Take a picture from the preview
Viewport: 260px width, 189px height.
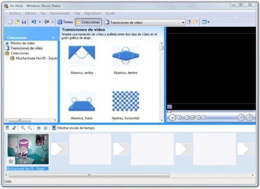tap(249, 118)
